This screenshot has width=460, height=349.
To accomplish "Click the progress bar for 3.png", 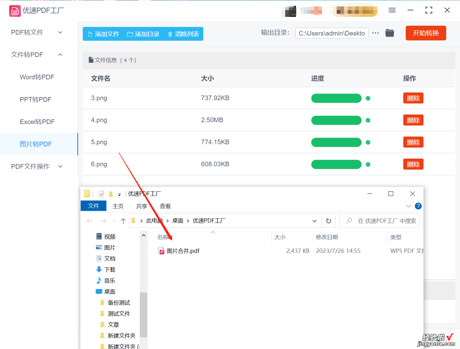I will (x=336, y=98).
